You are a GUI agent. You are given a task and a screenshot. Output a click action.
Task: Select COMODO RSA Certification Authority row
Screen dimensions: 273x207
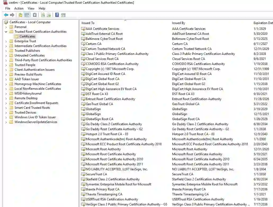click(112, 64)
